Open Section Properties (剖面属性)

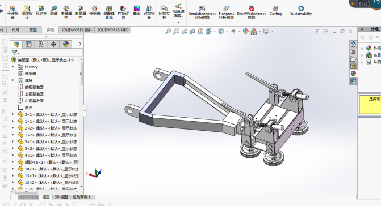[81, 12]
